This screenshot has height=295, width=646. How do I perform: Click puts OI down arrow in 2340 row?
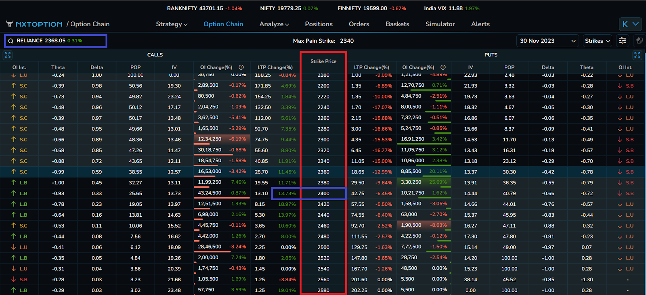coord(620,161)
